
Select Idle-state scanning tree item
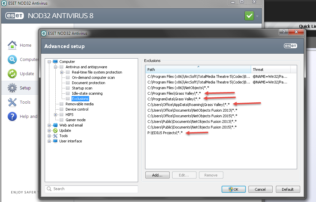pyautogui.click(x=87, y=93)
